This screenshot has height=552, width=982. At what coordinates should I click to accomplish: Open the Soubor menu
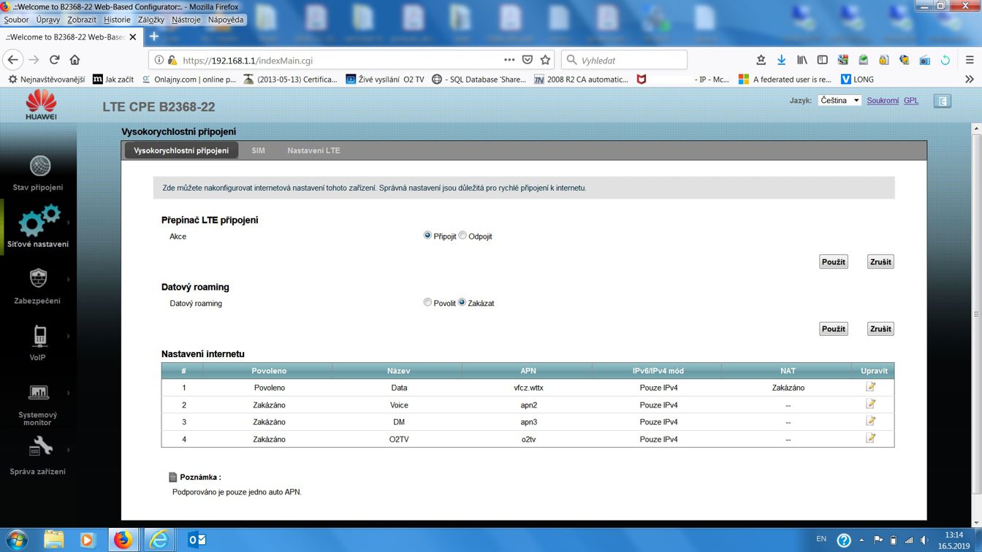pyautogui.click(x=16, y=20)
